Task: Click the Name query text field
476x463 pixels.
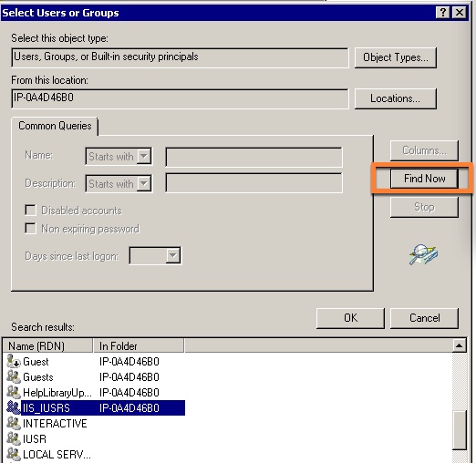Action: (x=254, y=157)
